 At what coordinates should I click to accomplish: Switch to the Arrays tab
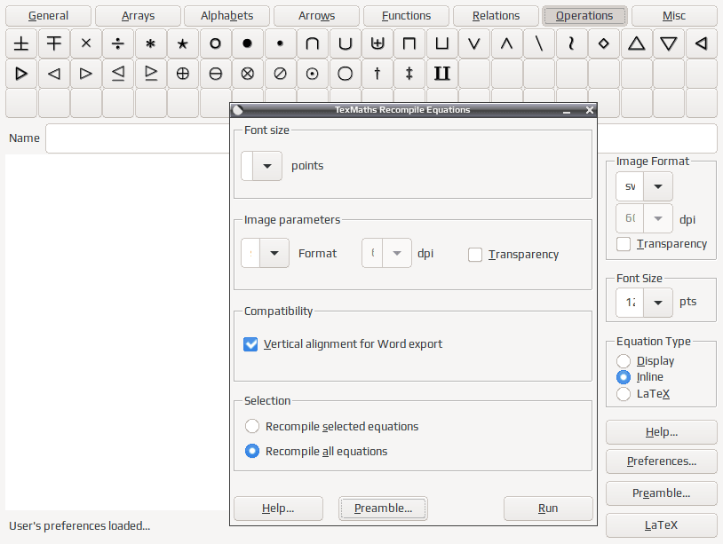[x=138, y=16]
